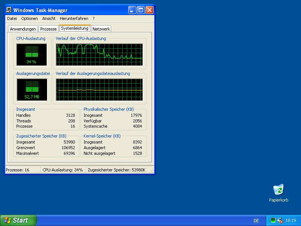Open the Netzwerk tab
The image size is (301, 226).
[101, 29]
